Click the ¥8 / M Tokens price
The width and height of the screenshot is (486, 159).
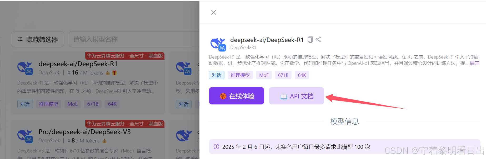pyautogui.click(x=84, y=141)
